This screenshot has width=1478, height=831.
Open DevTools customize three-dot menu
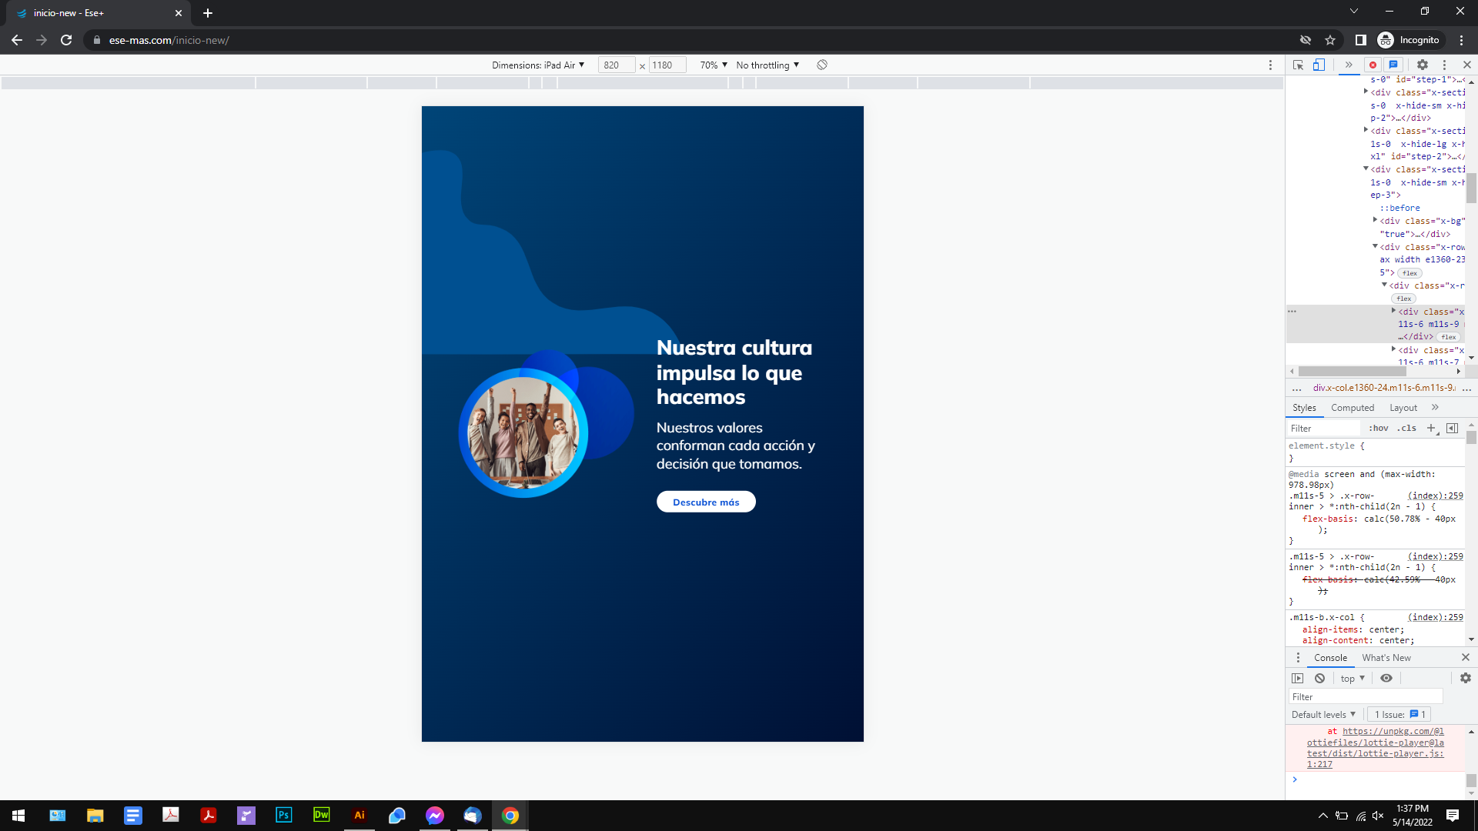coord(1444,65)
